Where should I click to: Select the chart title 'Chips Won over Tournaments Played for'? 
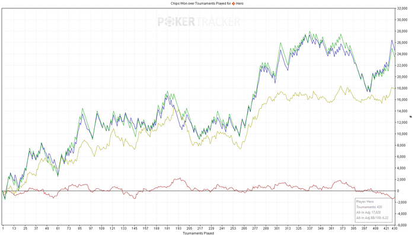(x=200, y=4)
